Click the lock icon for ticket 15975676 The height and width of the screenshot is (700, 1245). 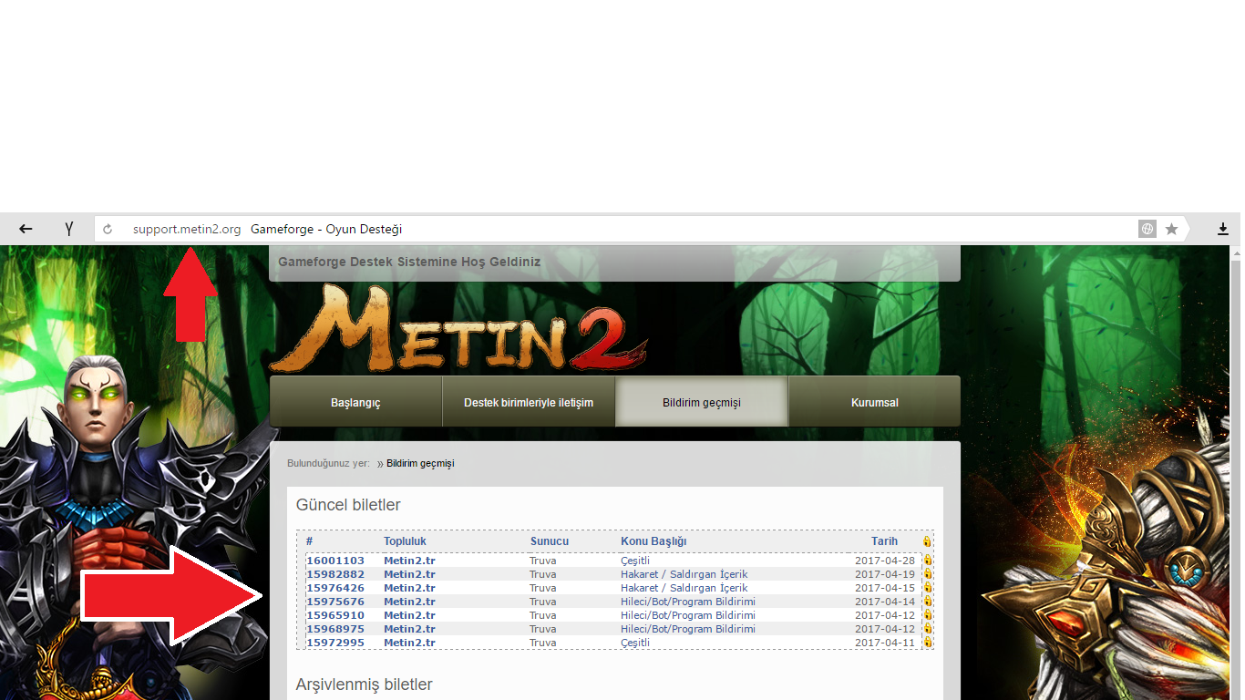[927, 602]
